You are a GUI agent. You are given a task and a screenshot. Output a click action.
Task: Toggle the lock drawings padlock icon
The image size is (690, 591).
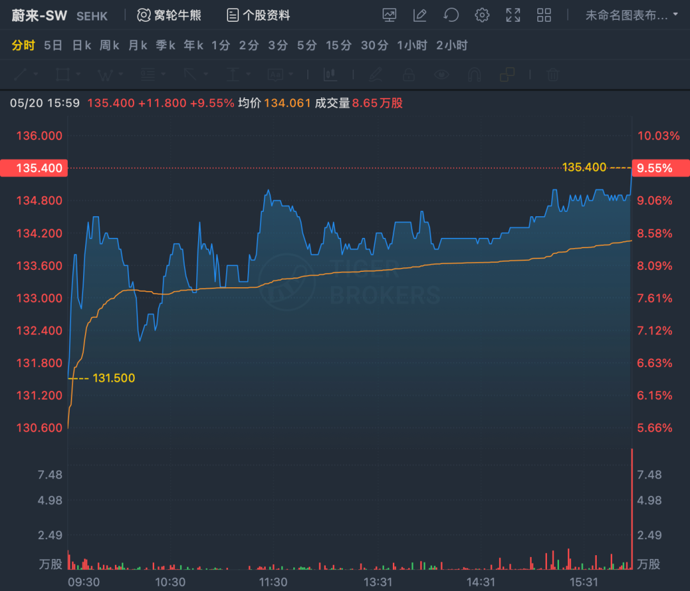409,74
